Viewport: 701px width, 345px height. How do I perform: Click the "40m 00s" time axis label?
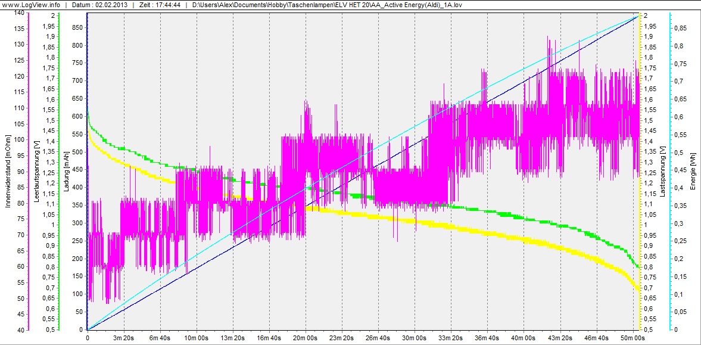tap(524, 337)
